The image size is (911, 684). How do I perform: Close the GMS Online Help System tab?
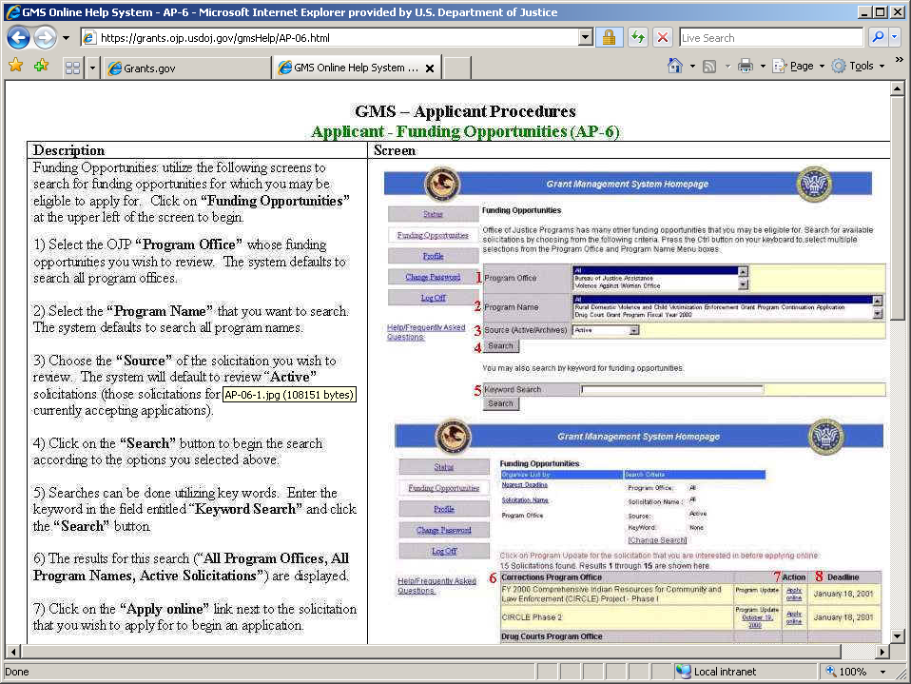(x=430, y=68)
